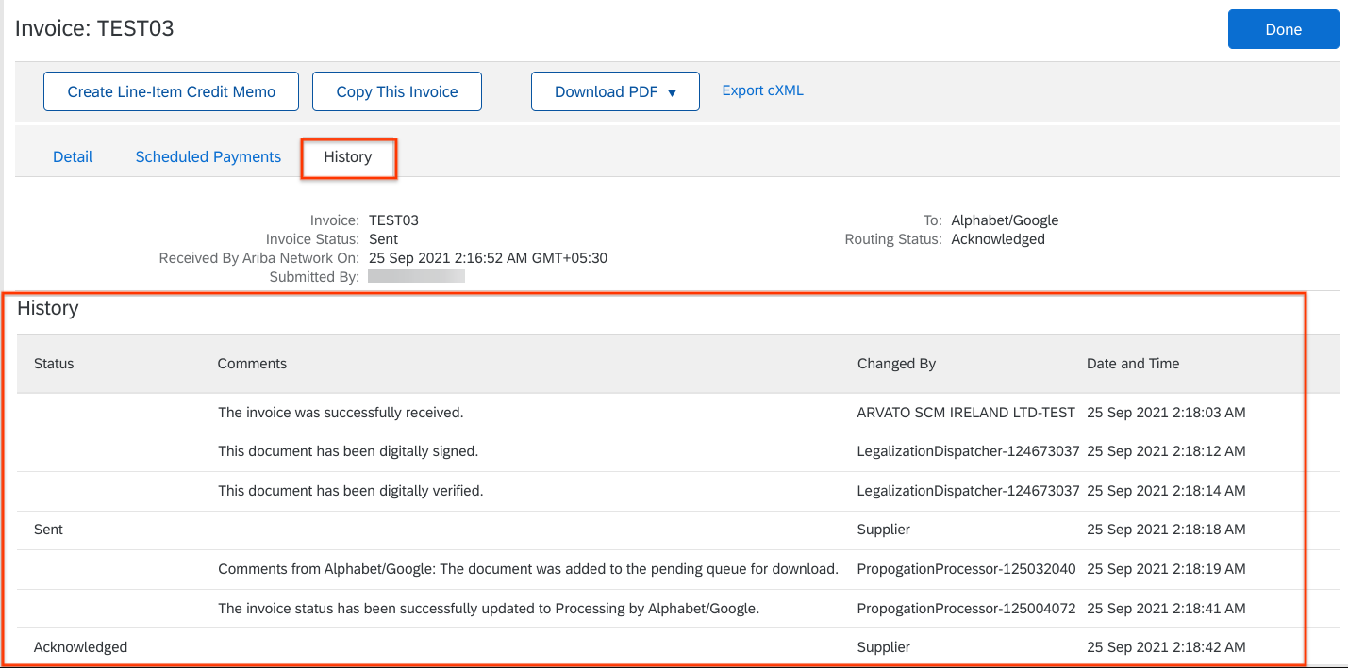Click the ARVATO SCM IRELAND LTD-TEST entry

pyautogui.click(x=966, y=413)
